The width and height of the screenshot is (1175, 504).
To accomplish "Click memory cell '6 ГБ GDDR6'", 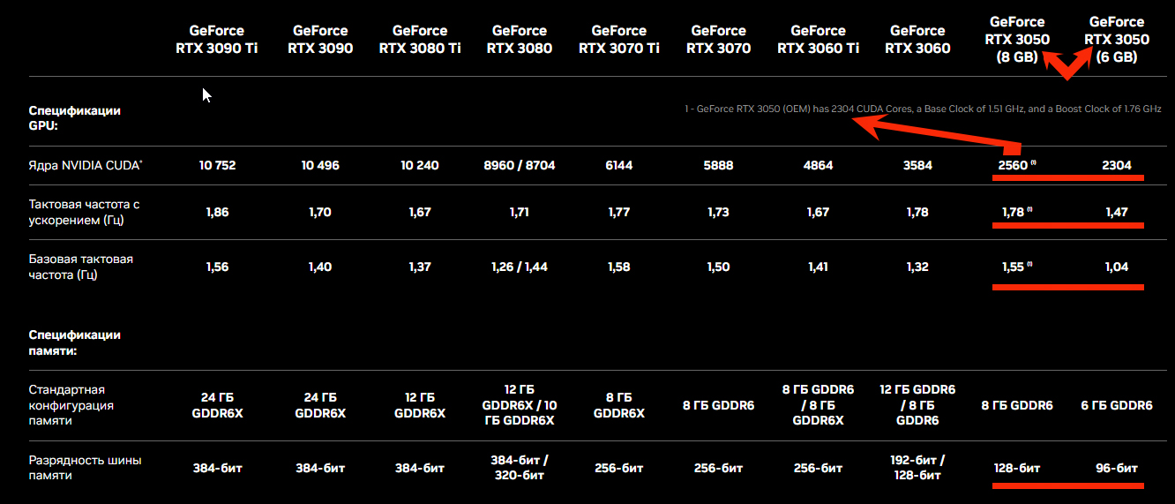I will 1117,405.
